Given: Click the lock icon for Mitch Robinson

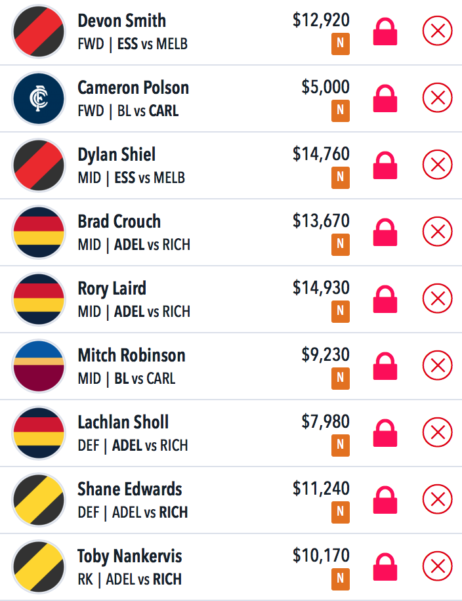Looking at the screenshot, I should [385, 366].
